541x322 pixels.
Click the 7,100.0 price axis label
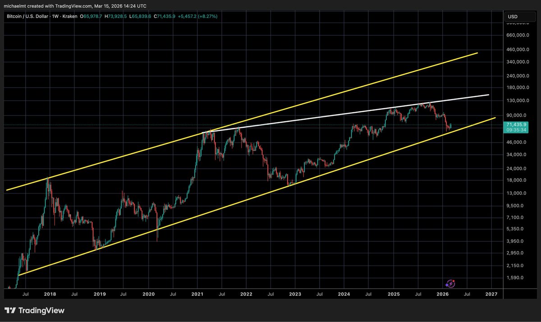click(x=516, y=217)
